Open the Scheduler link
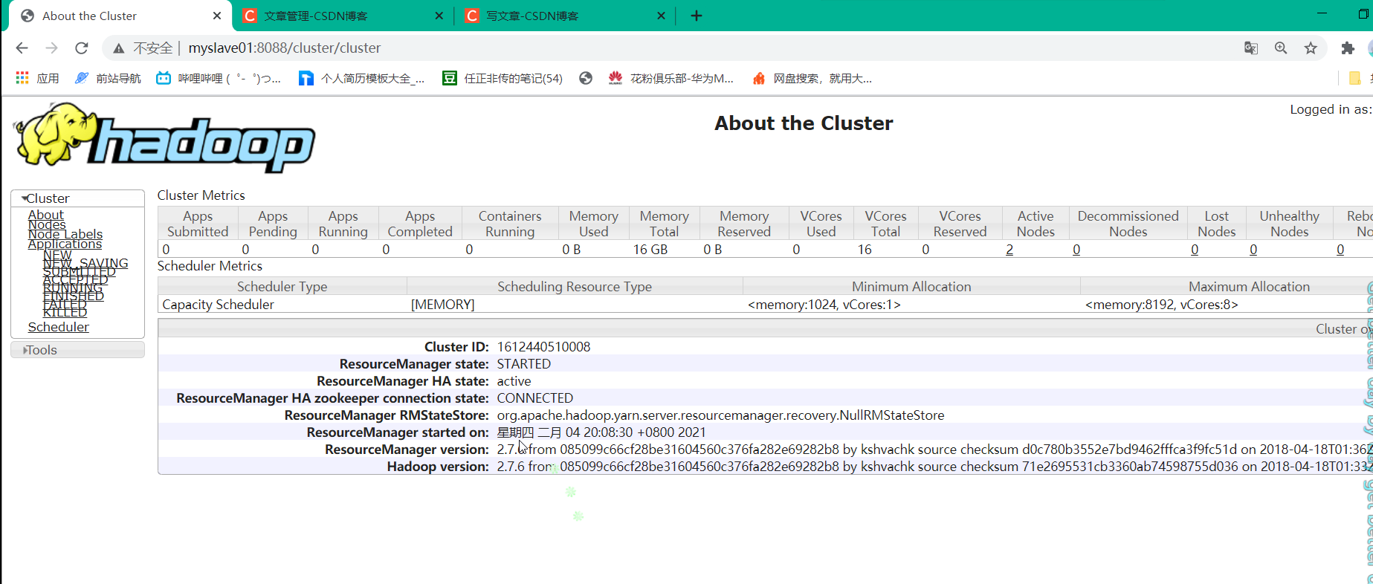Viewport: 1373px width, 584px height. pos(59,327)
